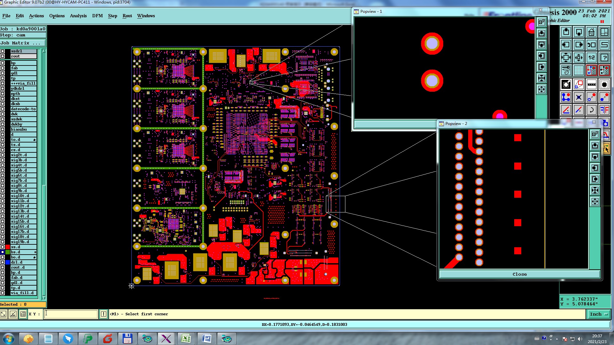The width and height of the screenshot is (614, 345).
Task: Toggle checkbox beside the rout layer
Action: click(3, 56)
